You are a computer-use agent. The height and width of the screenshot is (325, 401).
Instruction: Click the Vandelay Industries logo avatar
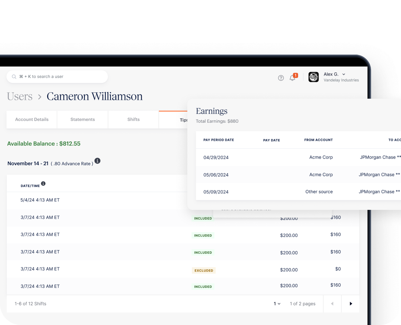pyautogui.click(x=313, y=77)
